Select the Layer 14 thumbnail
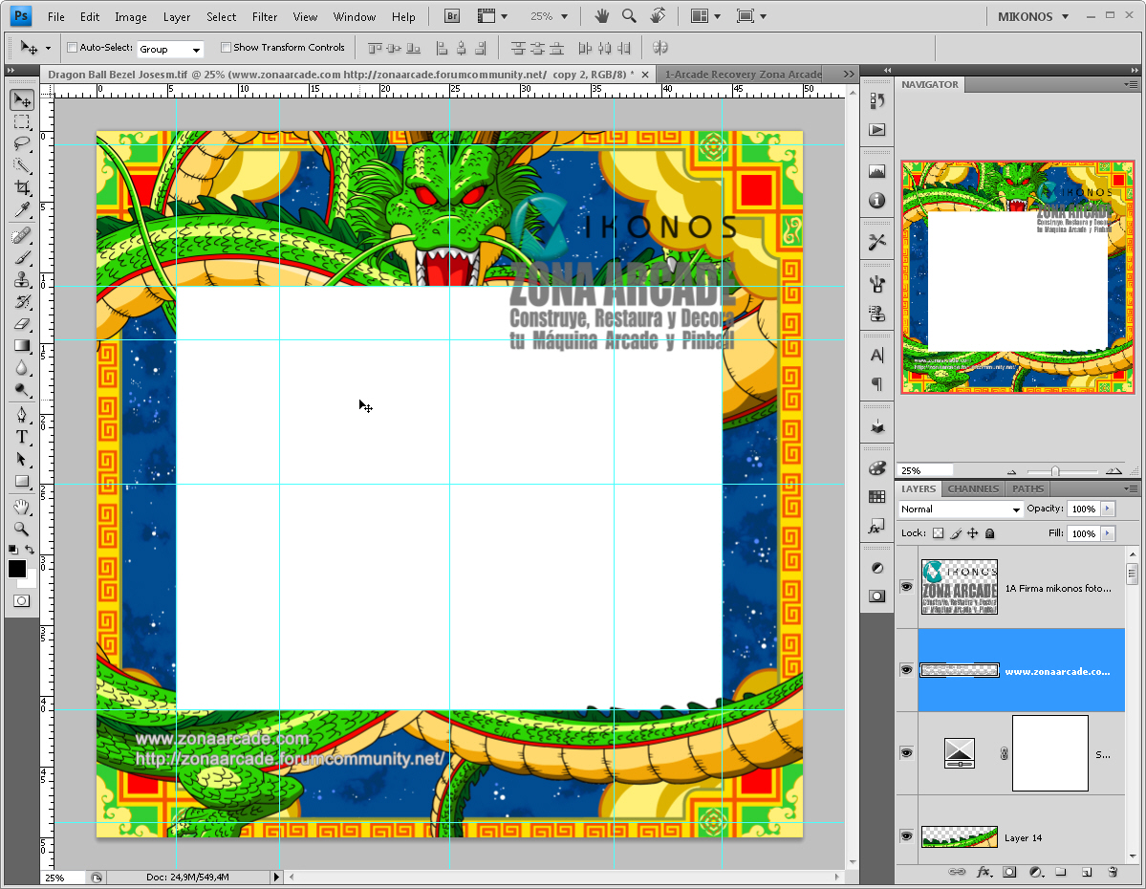The height and width of the screenshot is (889, 1146). point(959,836)
